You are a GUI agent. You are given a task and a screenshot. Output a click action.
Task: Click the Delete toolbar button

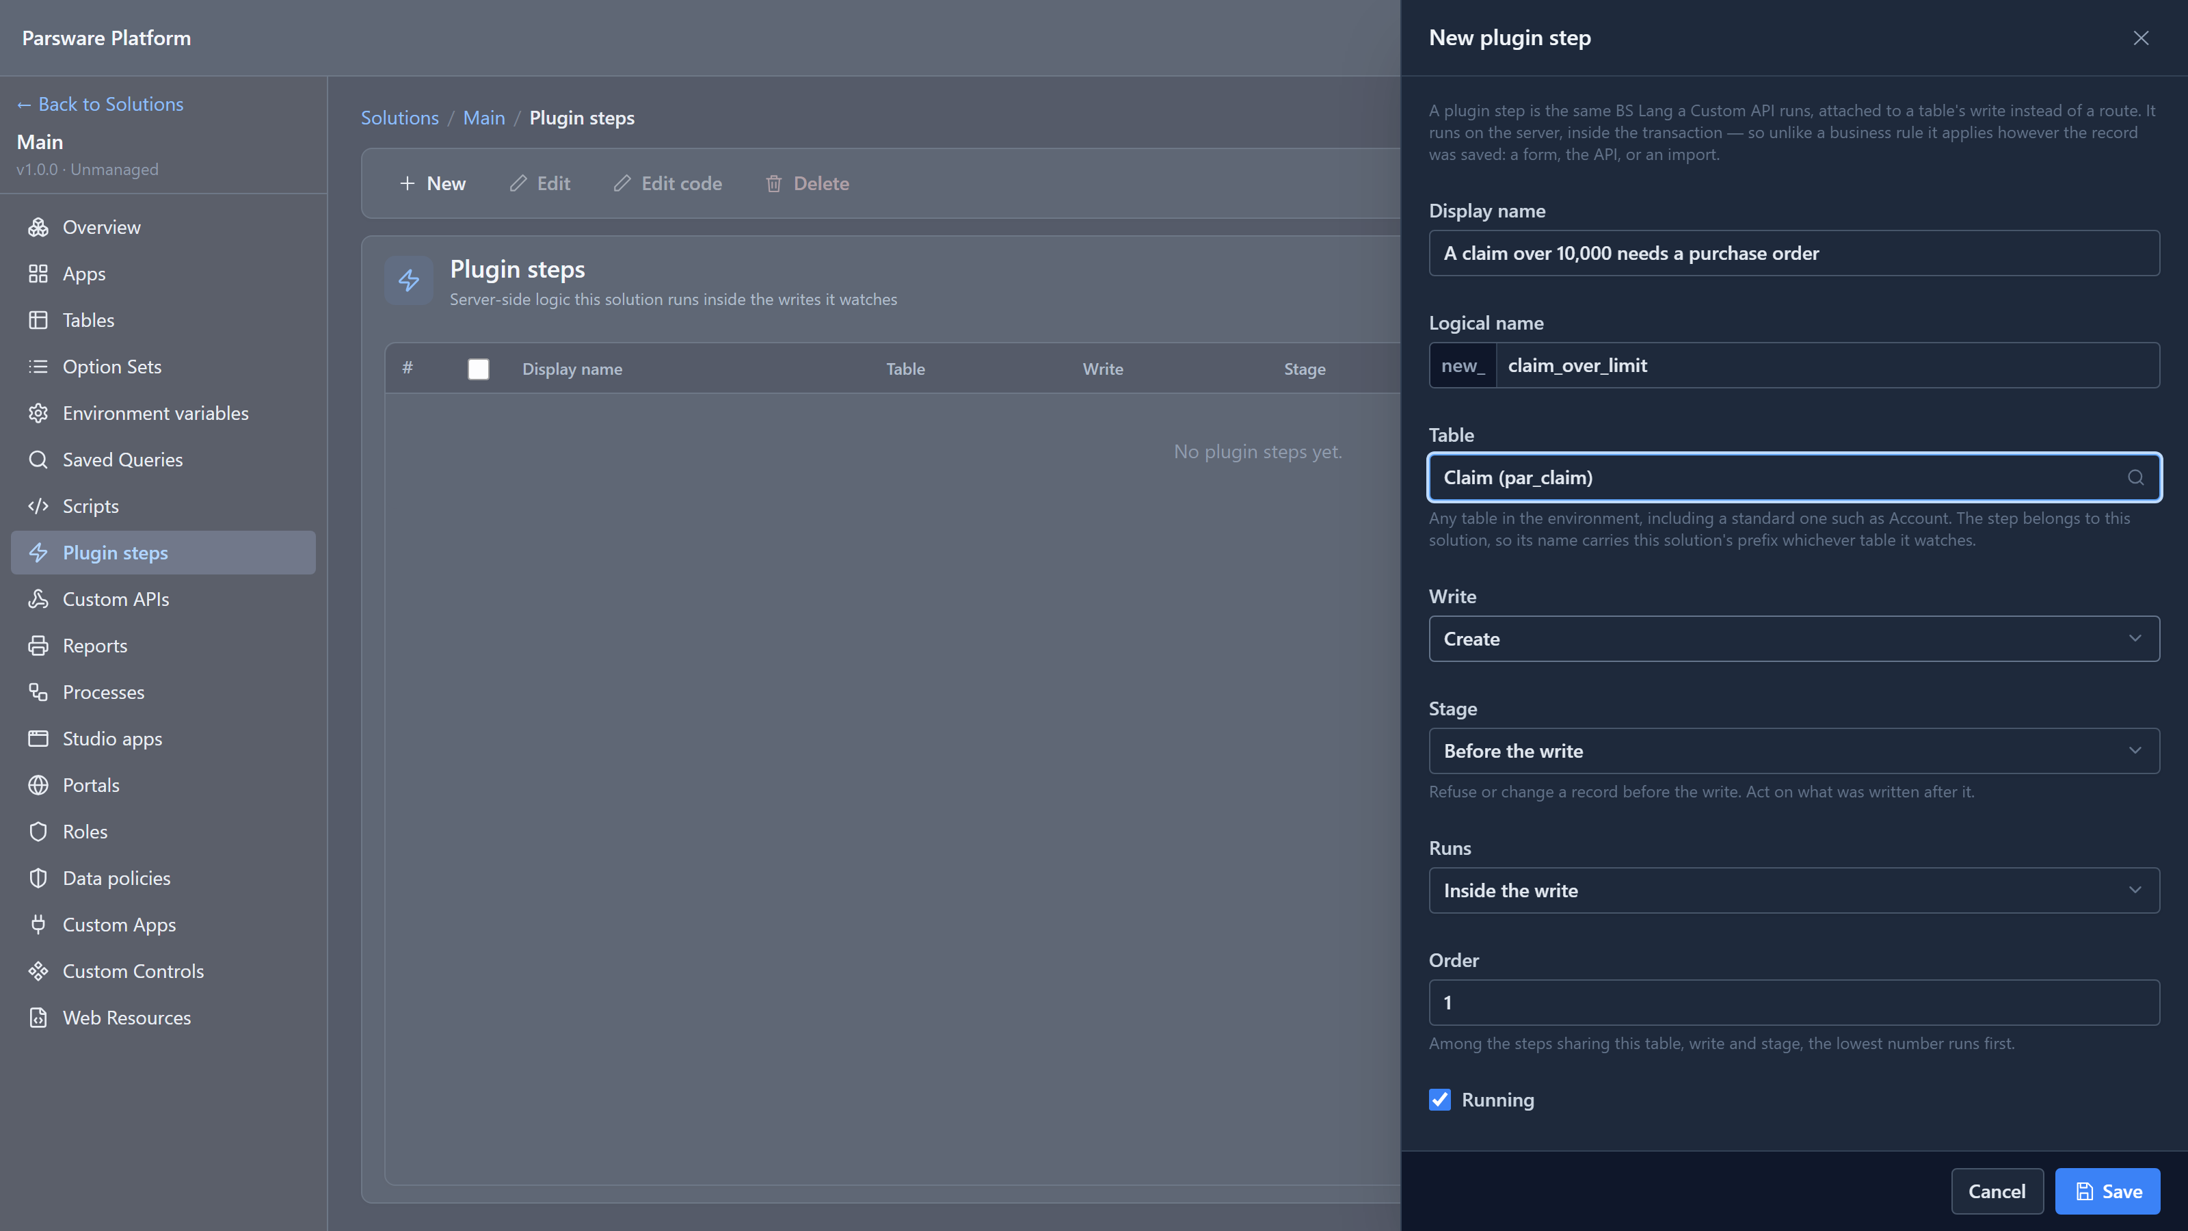807,183
